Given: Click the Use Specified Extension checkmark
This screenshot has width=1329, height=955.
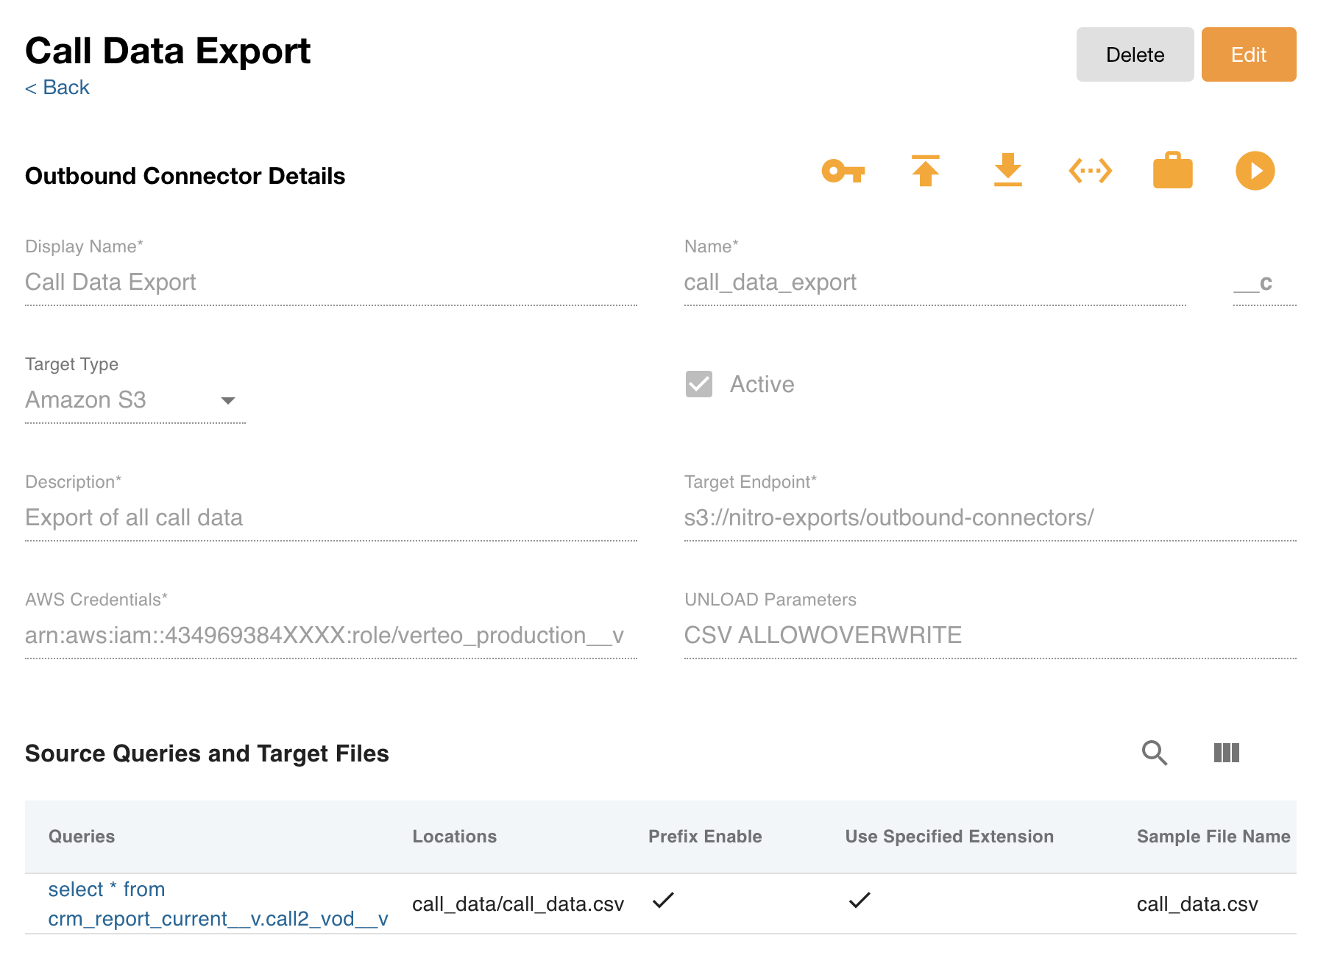Looking at the screenshot, I should tap(859, 901).
